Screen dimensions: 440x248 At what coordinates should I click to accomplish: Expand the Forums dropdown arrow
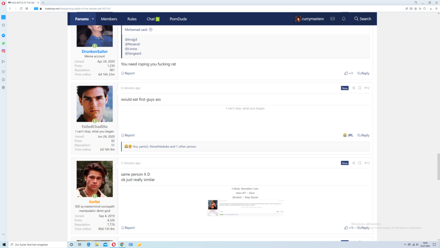[x=93, y=19]
